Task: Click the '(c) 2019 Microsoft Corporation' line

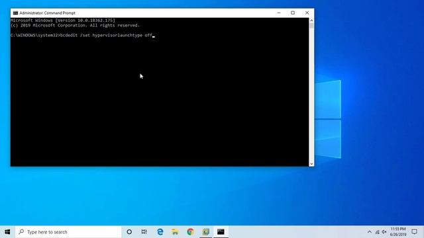Action: (x=75, y=25)
